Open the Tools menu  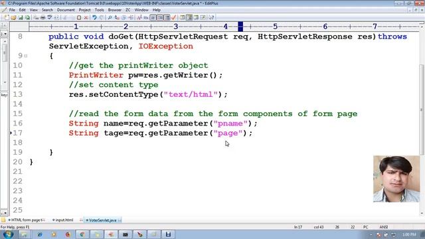click(x=99, y=10)
